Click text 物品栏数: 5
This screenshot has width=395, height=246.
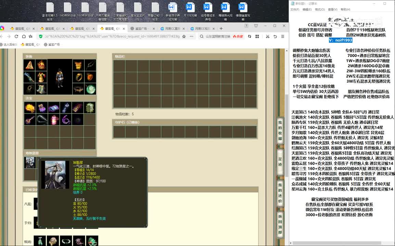tap(125, 114)
